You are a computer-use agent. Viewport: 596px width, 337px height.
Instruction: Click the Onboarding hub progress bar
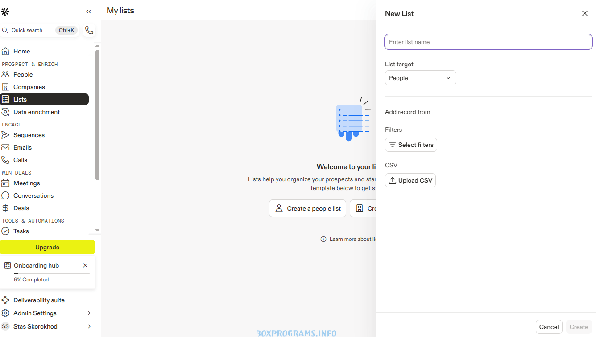(x=52, y=273)
